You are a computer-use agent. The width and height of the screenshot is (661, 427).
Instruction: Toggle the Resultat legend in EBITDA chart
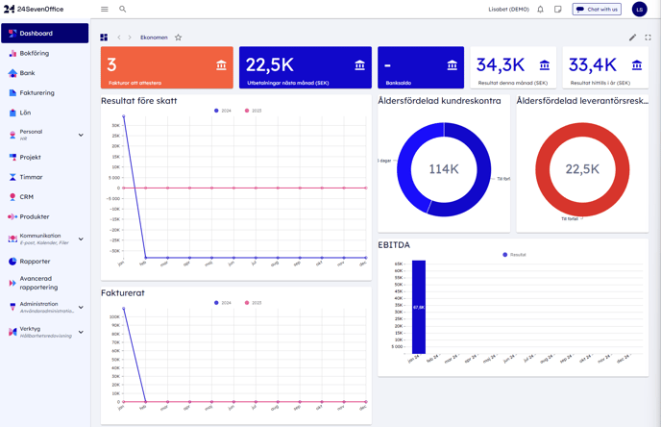(x=514, y=255)
